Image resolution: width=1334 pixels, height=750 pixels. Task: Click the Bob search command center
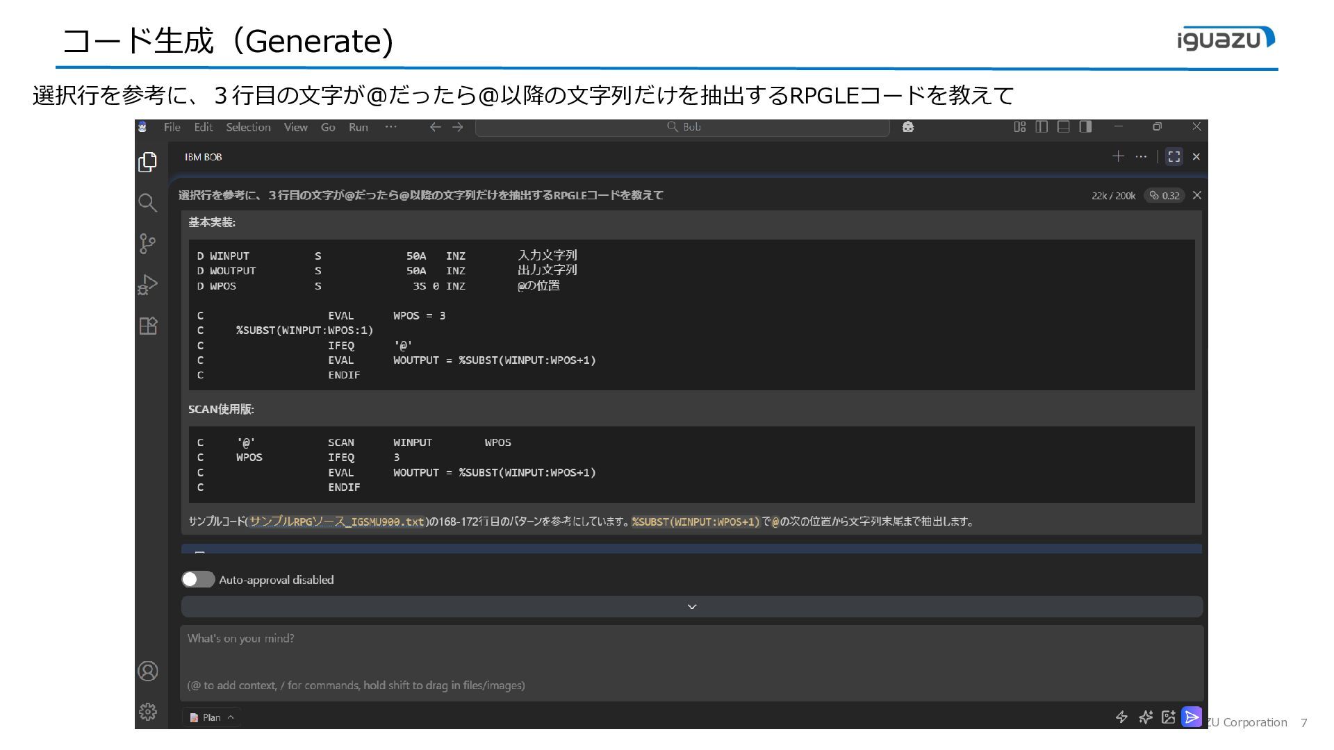682,127
